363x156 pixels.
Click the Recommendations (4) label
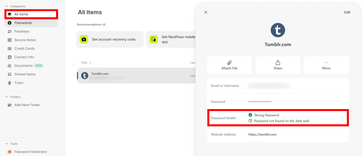tap(91, 24)
